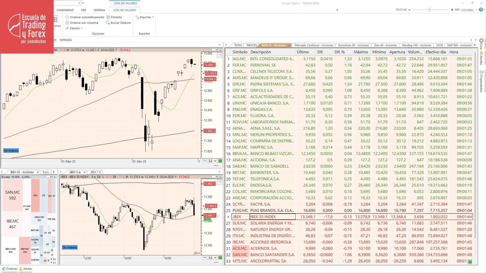Click the Ordenar por columna icon
The width and height of the screenshot is (486, 273).
67,23
